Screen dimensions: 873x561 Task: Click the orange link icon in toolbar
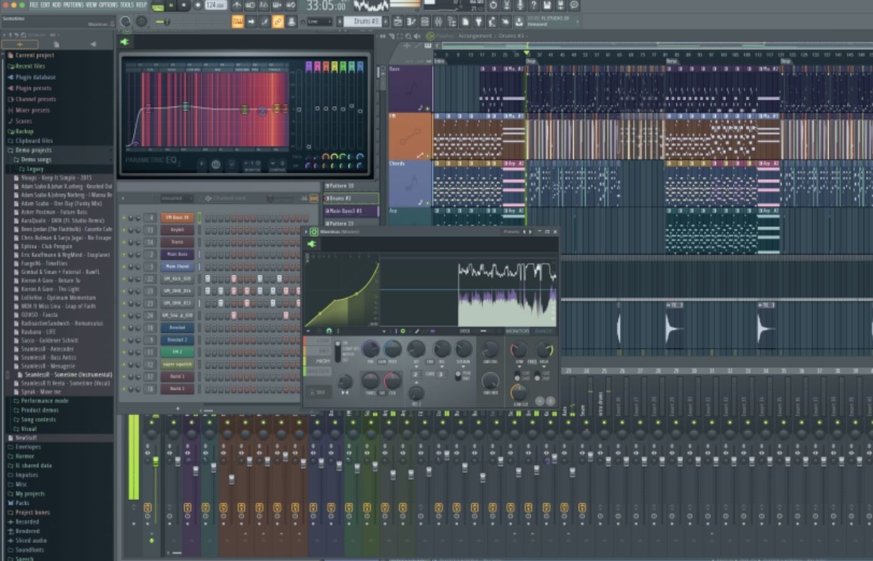[x=277, y=22]
